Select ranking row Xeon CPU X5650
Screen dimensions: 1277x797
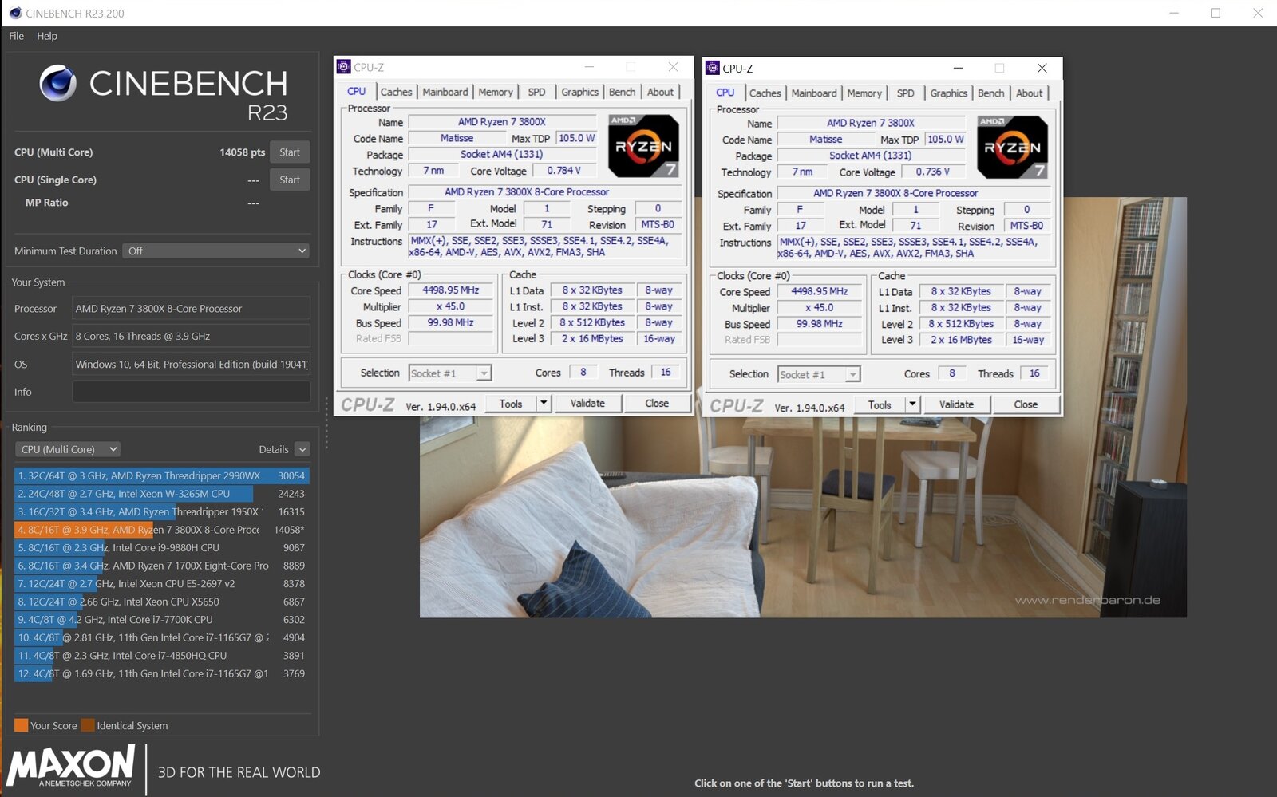[162, 602]
